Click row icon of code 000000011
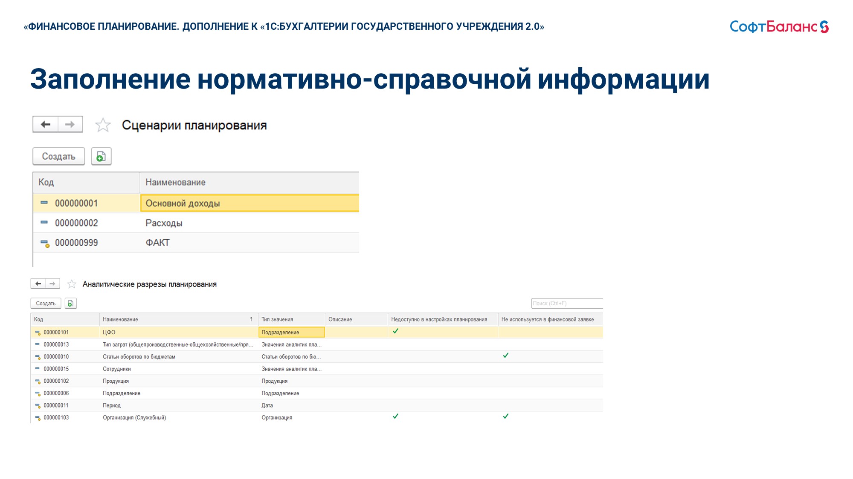 pos(38,406)
